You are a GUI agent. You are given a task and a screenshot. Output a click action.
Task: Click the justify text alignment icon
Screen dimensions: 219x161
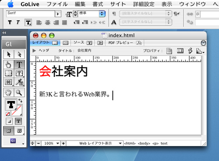point(64,22)
